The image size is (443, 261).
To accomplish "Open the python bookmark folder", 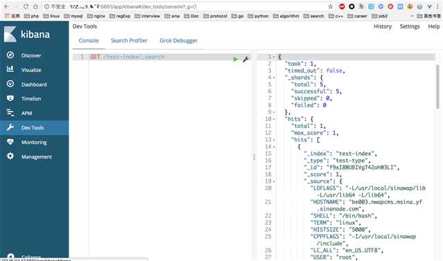I will (258, 16).
